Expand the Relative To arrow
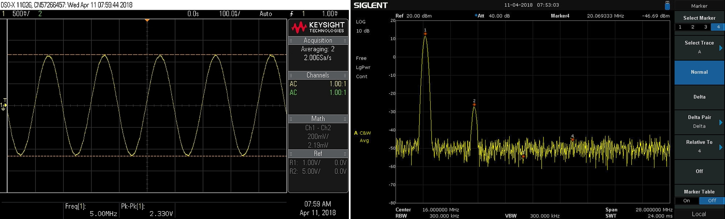Image resolution: width=725 pixels, height=219 pixels. (x=721, y=147)
